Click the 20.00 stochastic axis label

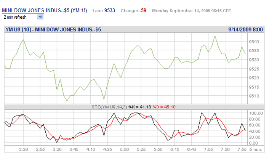coord(254,137)
